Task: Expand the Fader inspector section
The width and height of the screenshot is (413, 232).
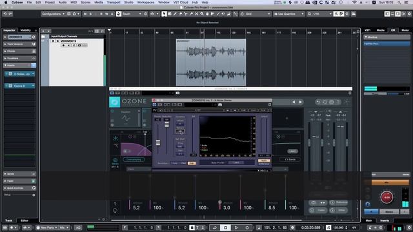Action: tap(19, 181)
